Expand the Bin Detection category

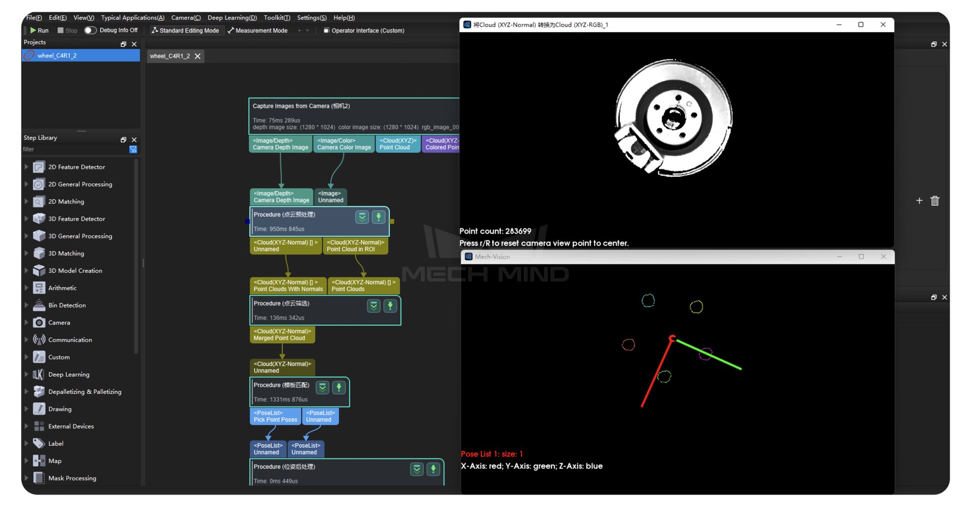[x=27, y=305]
